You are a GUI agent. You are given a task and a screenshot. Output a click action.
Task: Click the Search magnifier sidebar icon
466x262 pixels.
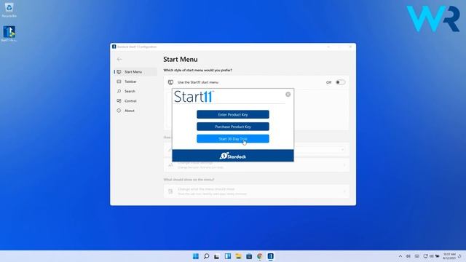(x=119, y=91)
